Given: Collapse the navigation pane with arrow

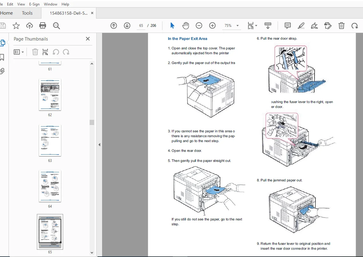Looking at the screenshot, I should tap(99, 145).
